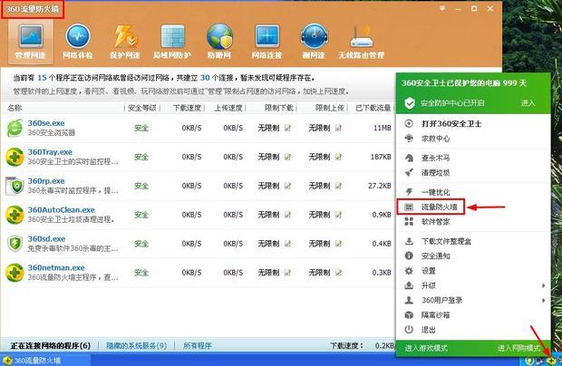Edit upload limit for 360se.exe
The height and width of the screenshot is (366, 562).
coord(338,128)
